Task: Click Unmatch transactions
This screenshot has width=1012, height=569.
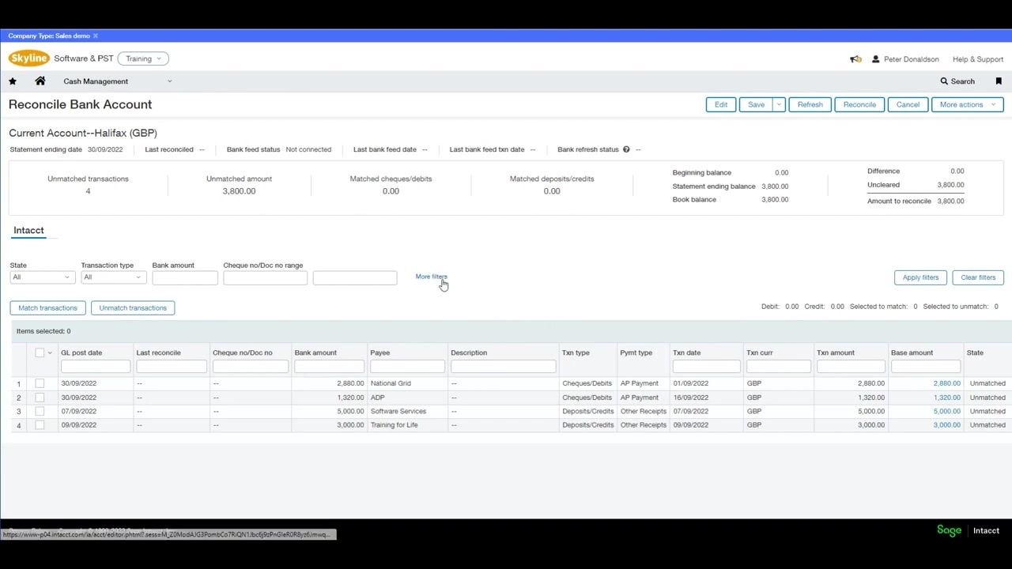Action: pyautogui.click(x=133, y=308)
